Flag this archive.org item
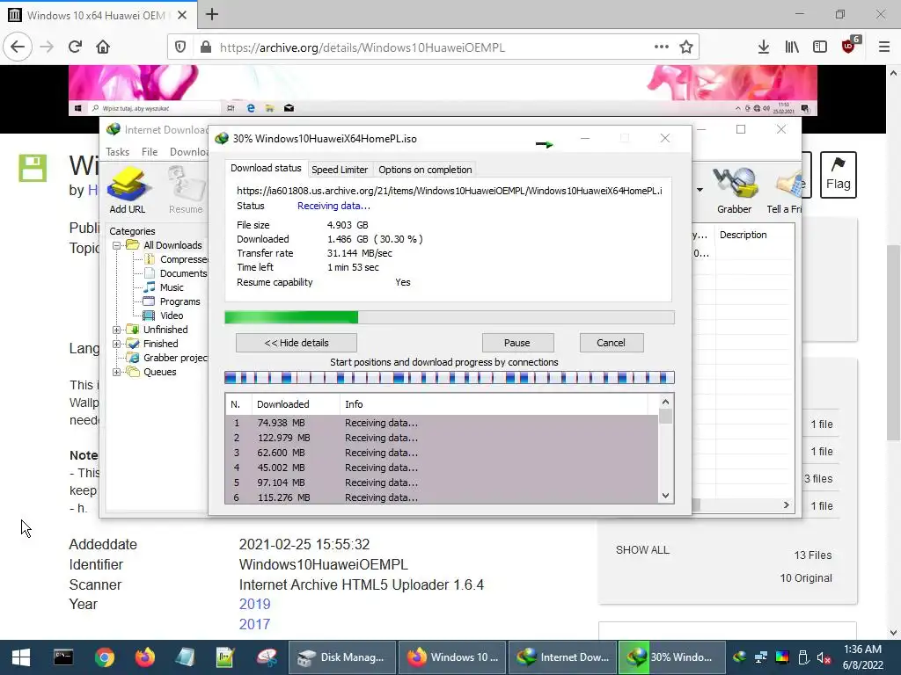 838,175
